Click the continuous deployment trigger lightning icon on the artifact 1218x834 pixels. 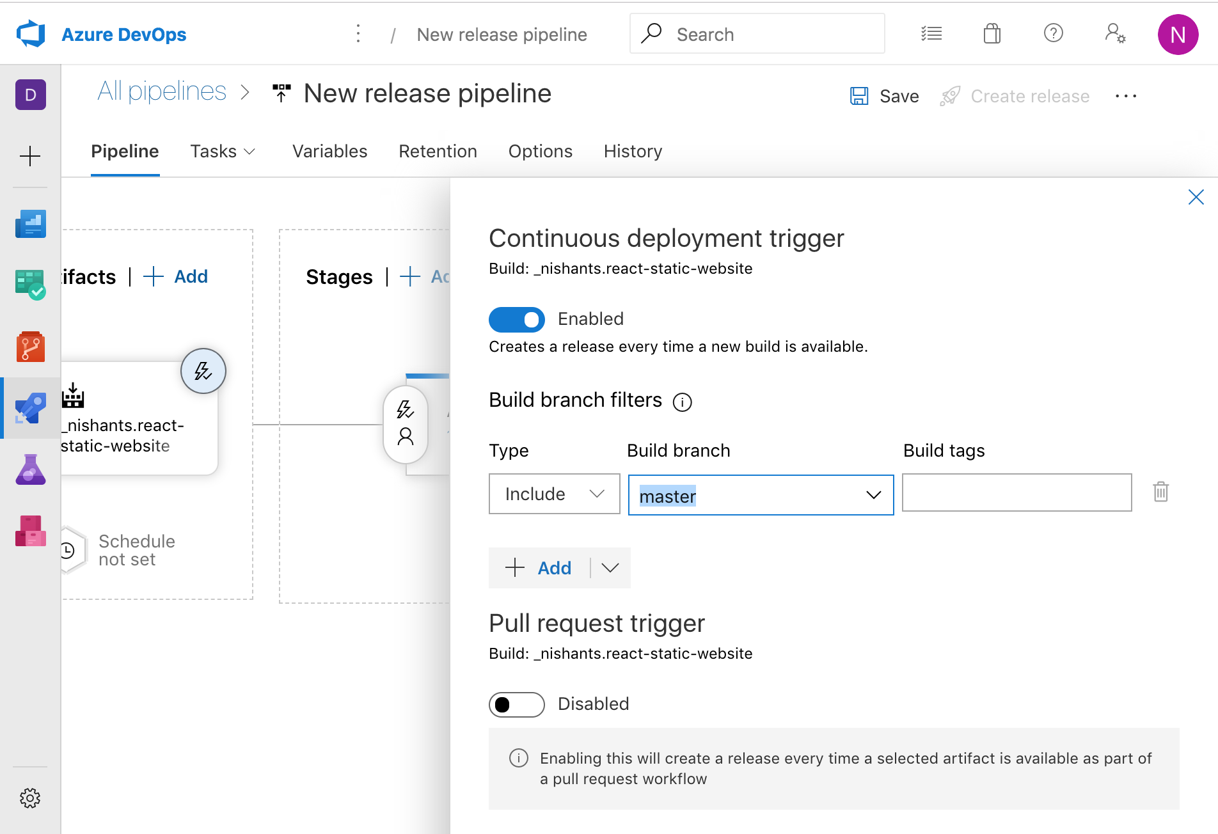203,371
